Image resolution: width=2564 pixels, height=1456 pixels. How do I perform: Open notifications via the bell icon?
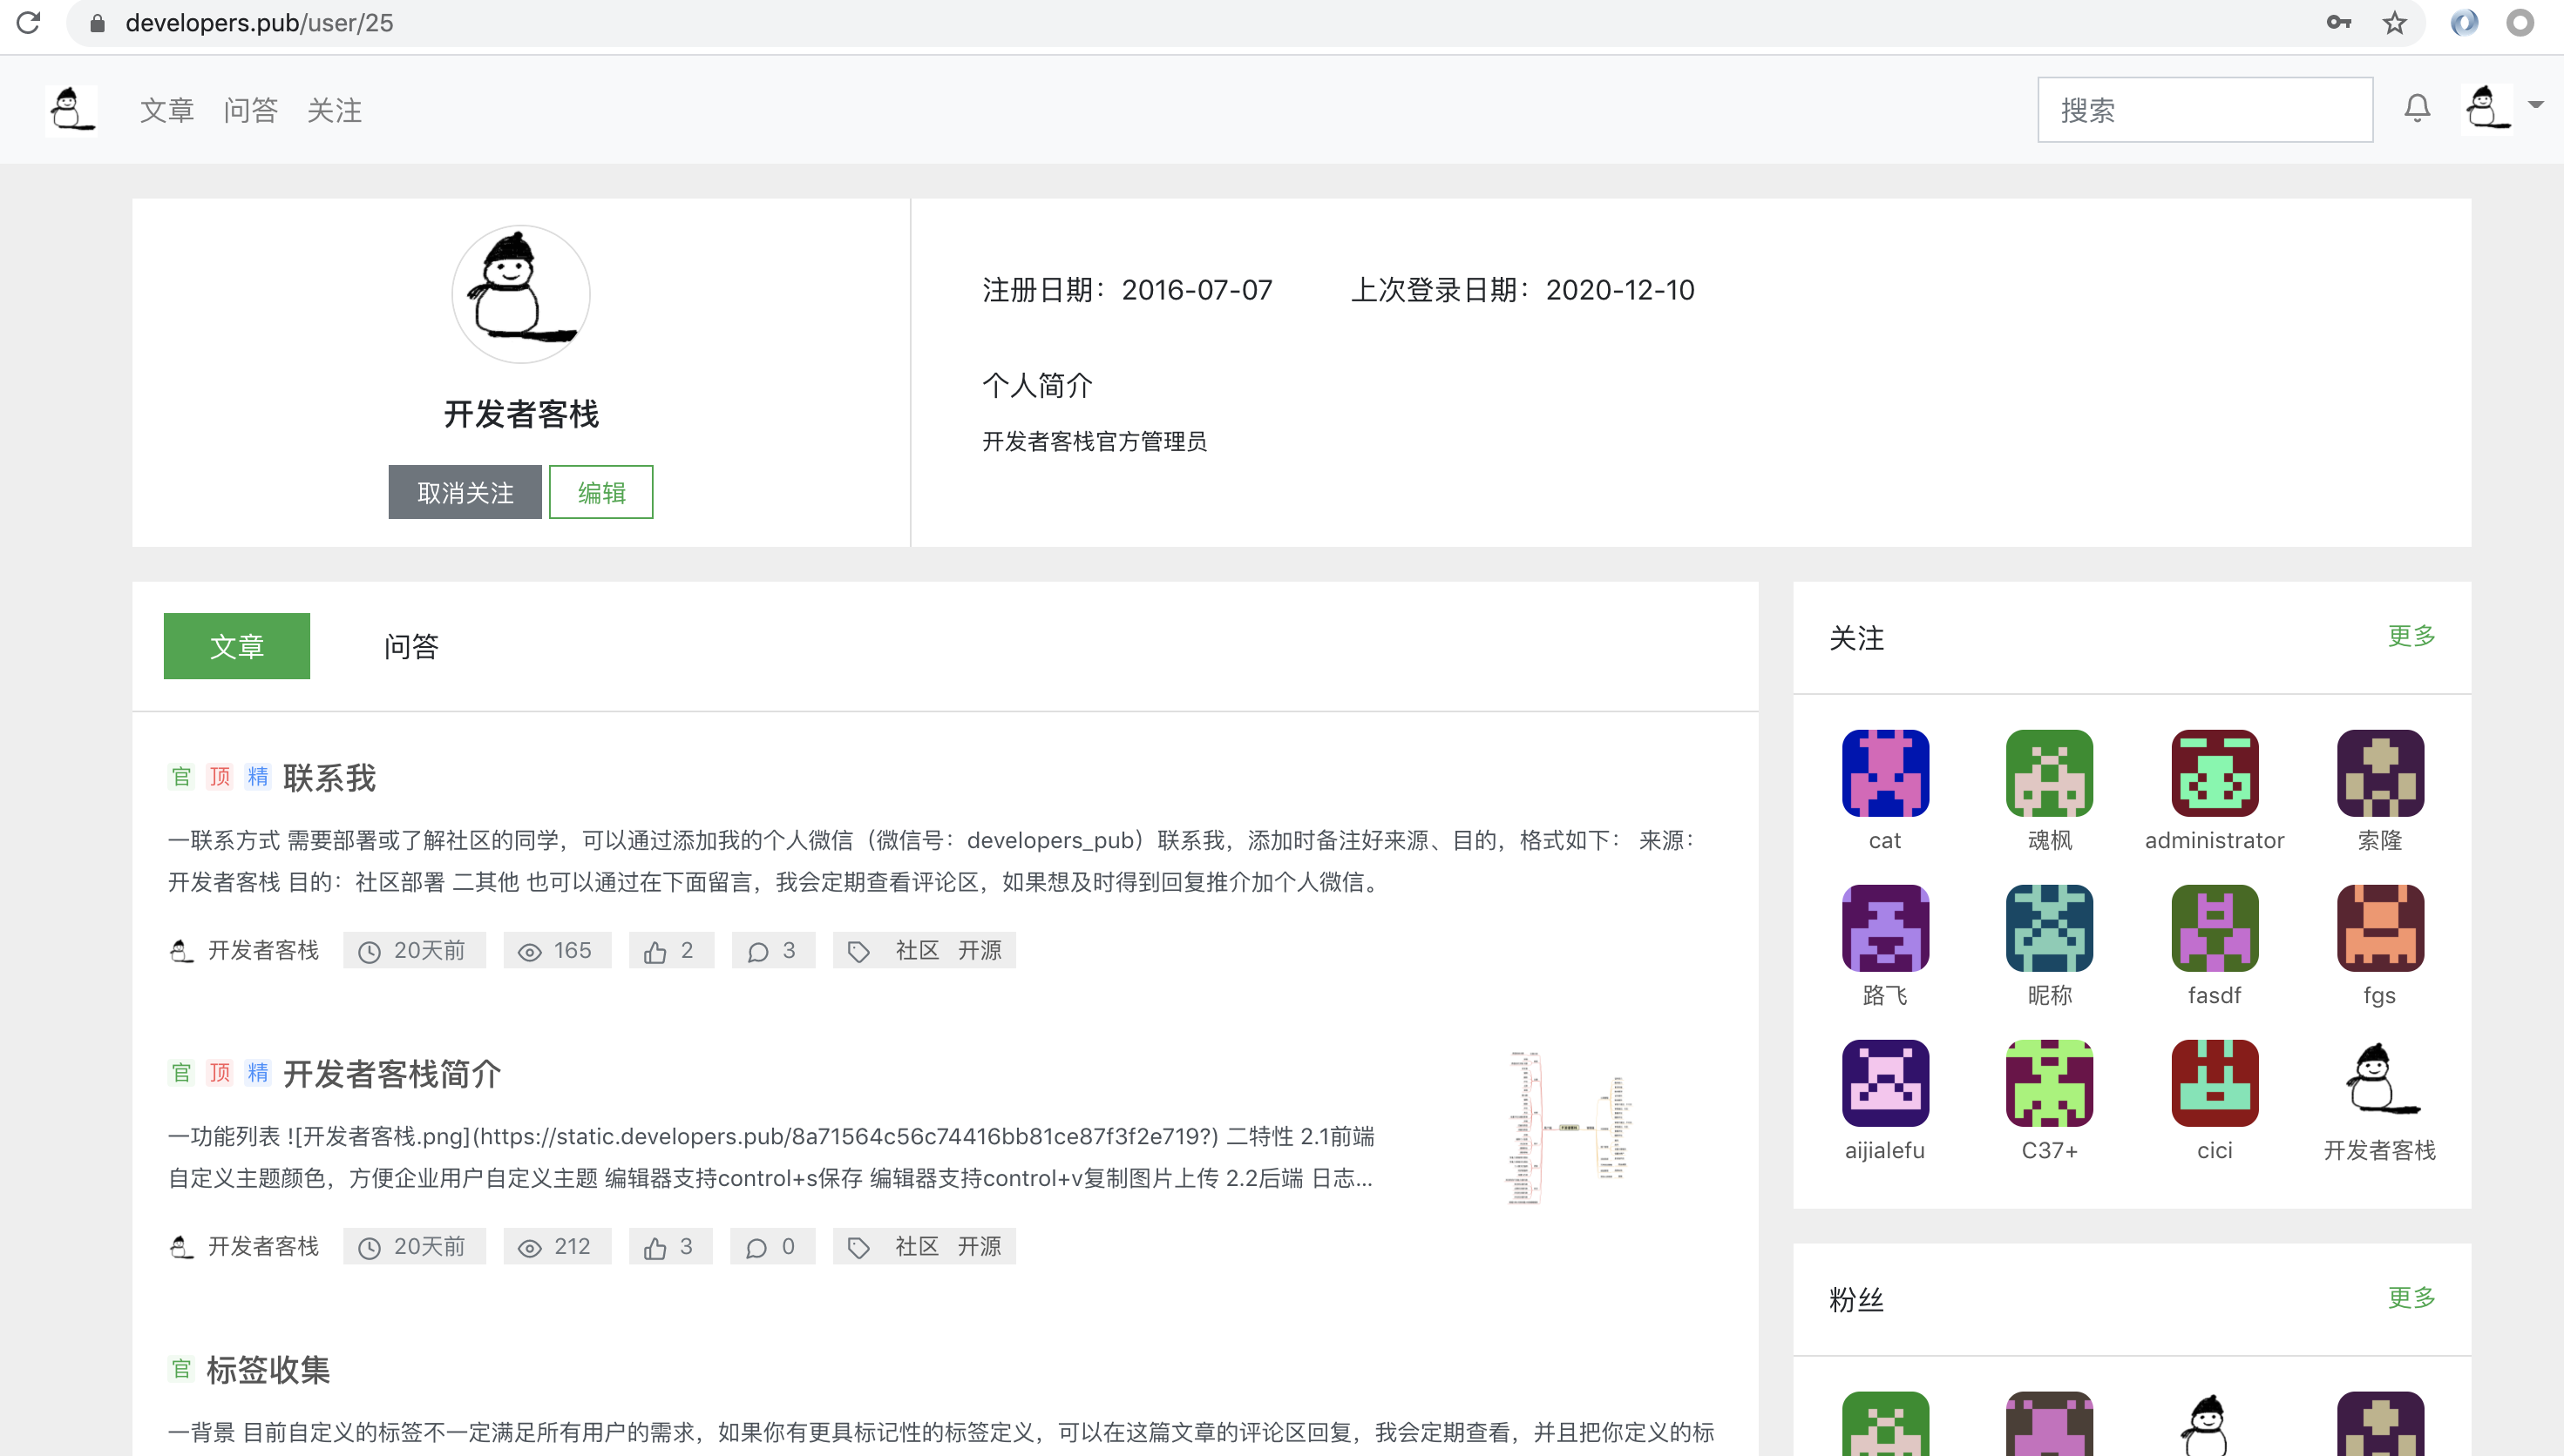click(2417, 108)
